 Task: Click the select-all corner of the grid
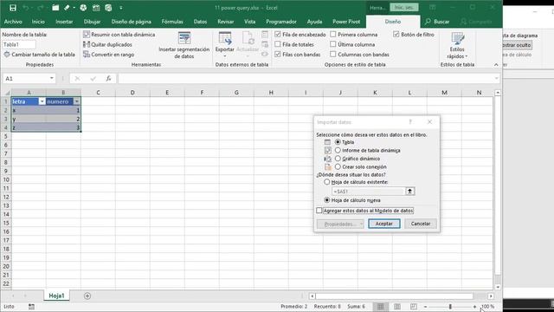(7, 93)
